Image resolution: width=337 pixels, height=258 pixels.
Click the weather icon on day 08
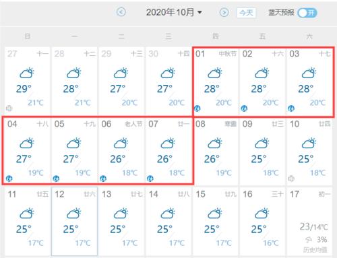[x=215, y=143]
